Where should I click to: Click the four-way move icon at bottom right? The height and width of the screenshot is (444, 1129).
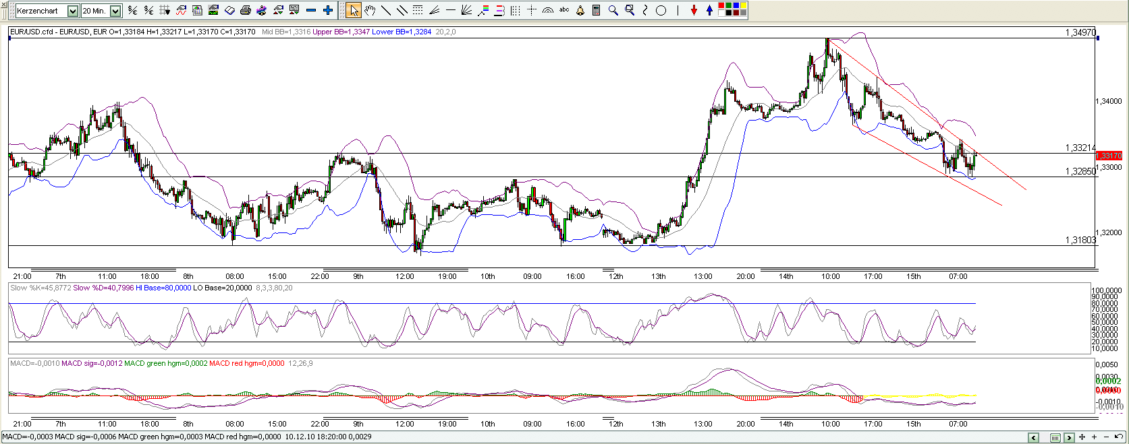pos(1082,437)
